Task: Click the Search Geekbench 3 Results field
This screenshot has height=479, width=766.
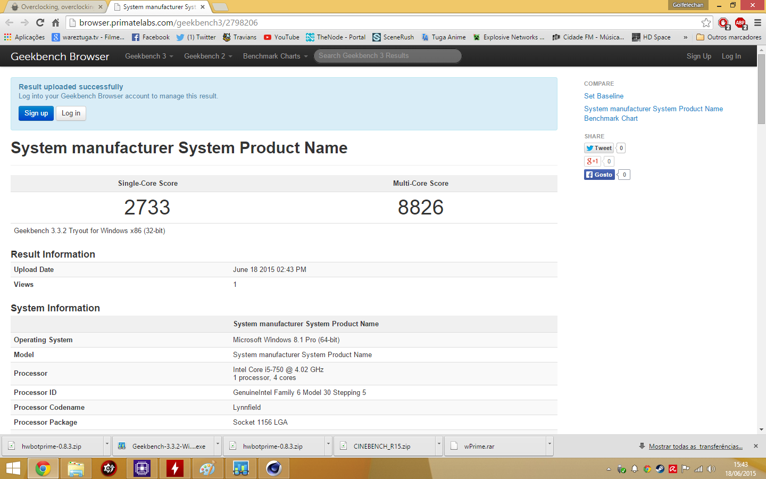Action: (387, 56)
